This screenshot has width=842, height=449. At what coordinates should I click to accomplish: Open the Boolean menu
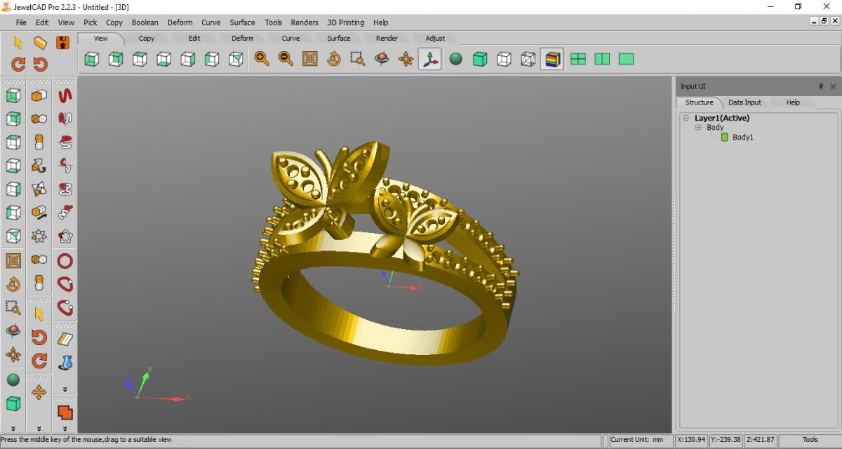(x=145, y=22)
